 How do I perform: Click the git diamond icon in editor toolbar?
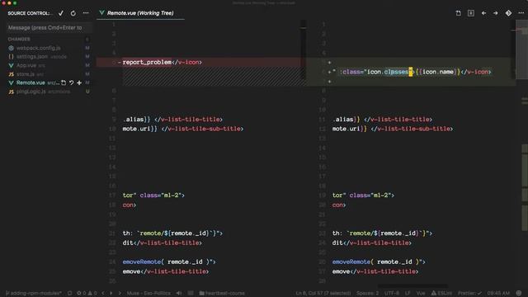tap(508, 13)
